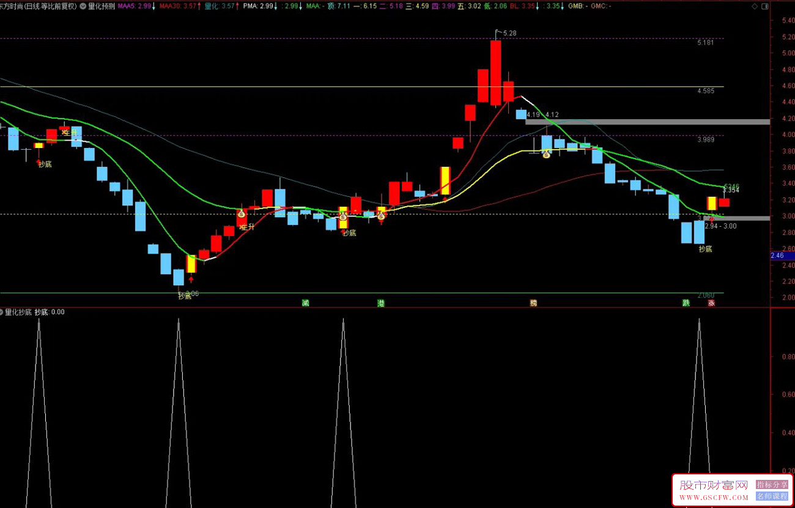Click the 4.19 - 4.12 gap label
795x508 pixels.
pos(542,114)
